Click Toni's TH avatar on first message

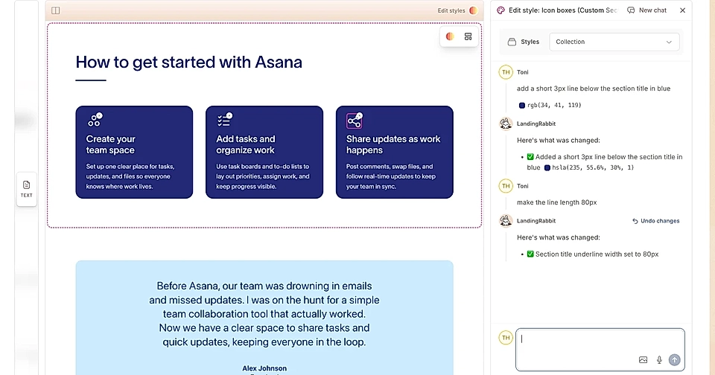(x=506, y=72)
